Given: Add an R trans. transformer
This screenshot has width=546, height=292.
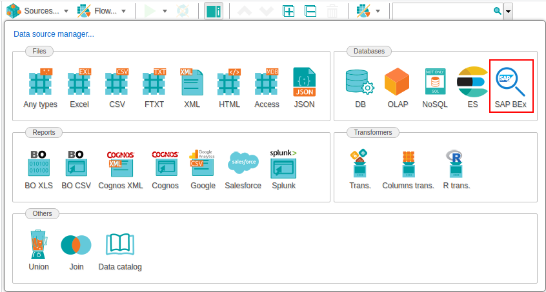Looking at the screenshot, I should (x=456, y=169).
